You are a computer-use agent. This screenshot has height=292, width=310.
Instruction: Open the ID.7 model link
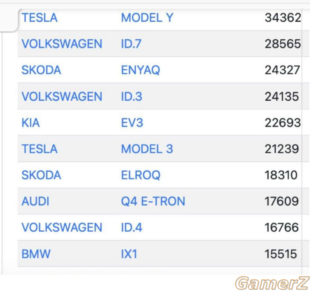click(131, 44)
